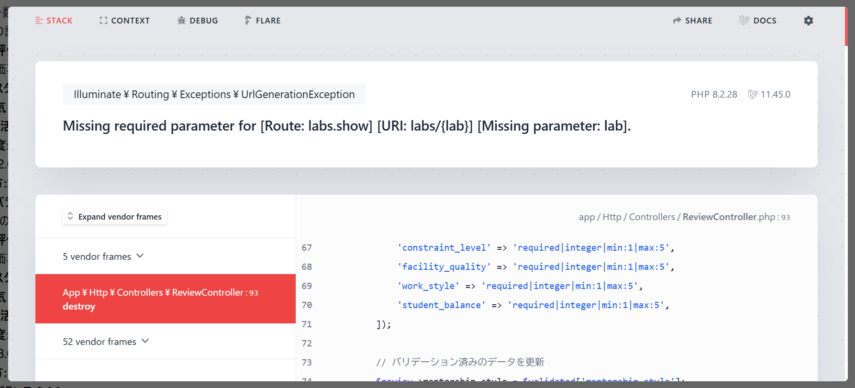Toggle Expand vendor frames
Viewport: 855px width, 388px height.
(x=115, y=217)
